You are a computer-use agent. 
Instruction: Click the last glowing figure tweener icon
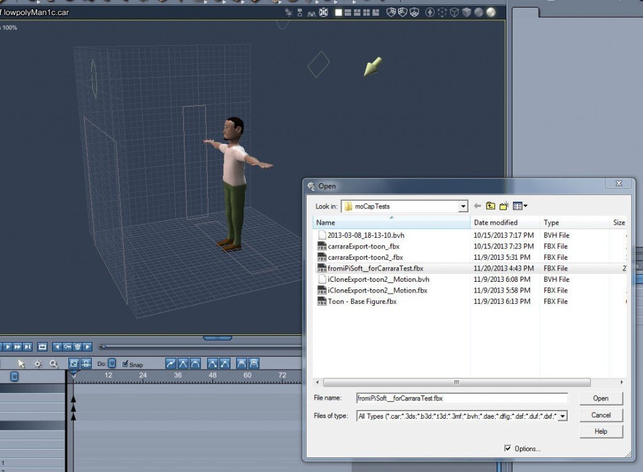coord(254,363)
